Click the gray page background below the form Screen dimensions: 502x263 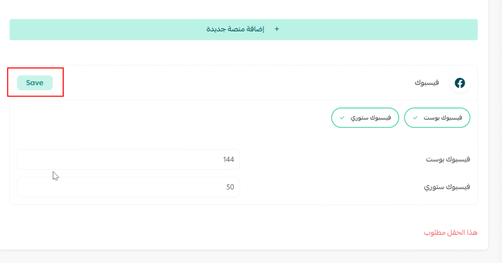(245, 258)
